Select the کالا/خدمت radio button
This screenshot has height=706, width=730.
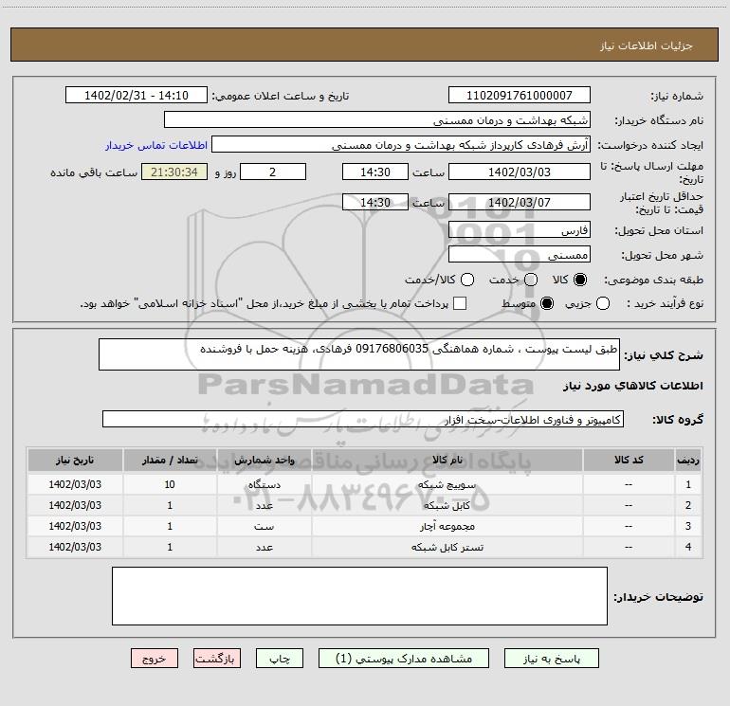[467, 280]
